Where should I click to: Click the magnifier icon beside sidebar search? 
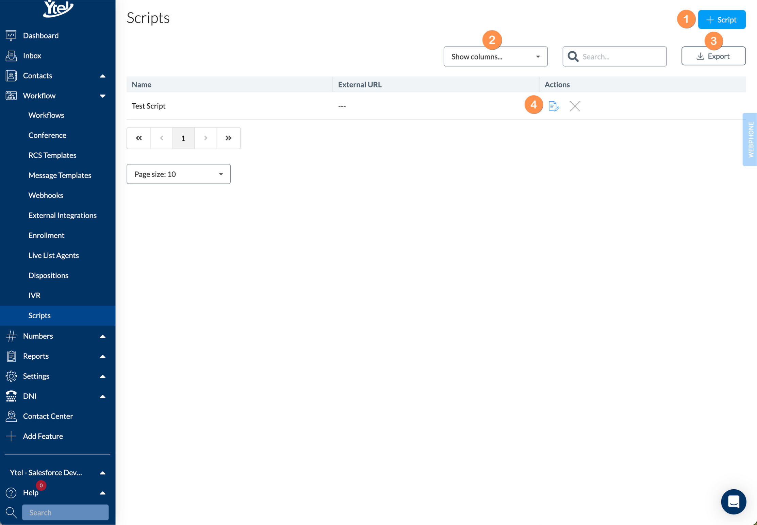11,512
